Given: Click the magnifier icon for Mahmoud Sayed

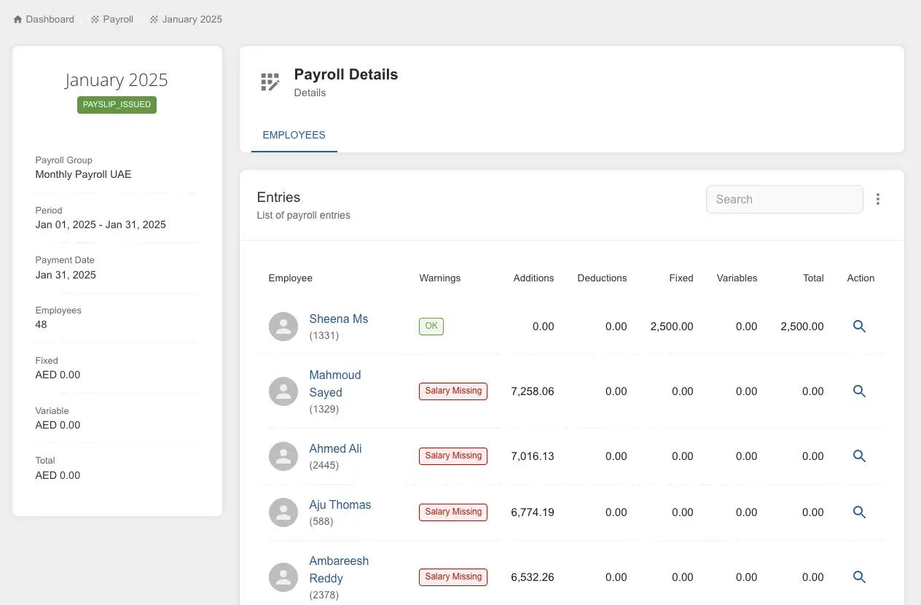Looking at the screenshot, I should [859, 391].
